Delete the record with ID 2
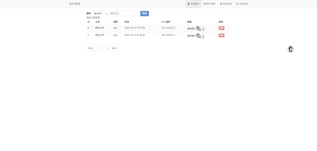The width and height of the screenshot is (317, 151). (x=221, y=28)
